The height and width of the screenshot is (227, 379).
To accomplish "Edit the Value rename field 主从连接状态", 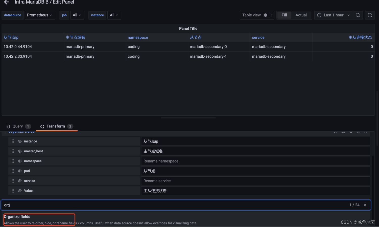I will [255, 191].
